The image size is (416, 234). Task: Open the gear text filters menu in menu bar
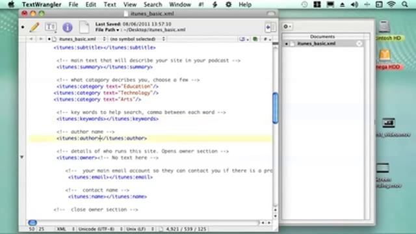point(228,5)
